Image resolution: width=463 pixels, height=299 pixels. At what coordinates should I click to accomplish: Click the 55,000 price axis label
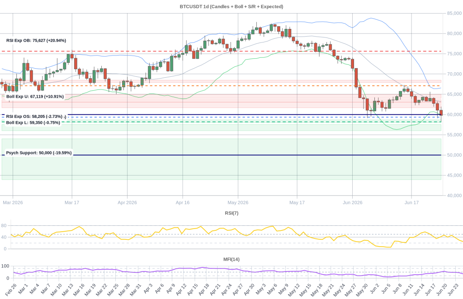click(454, 135)
